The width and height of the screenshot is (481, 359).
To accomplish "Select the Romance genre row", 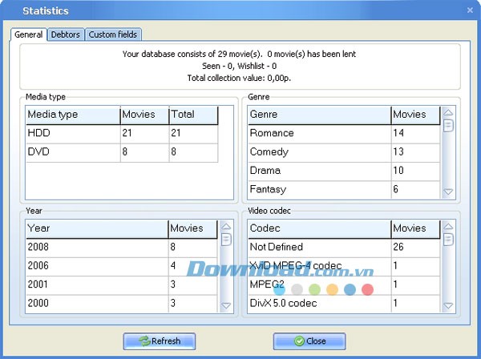I will [318, 133].
